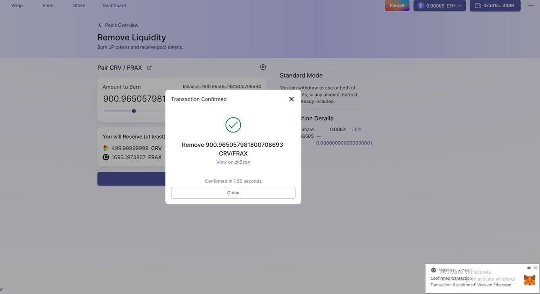Viewport: 540px width, 294px height.
Task: Adjust the Amount to Burn slider handle
Action: click(x=134, y=111)
